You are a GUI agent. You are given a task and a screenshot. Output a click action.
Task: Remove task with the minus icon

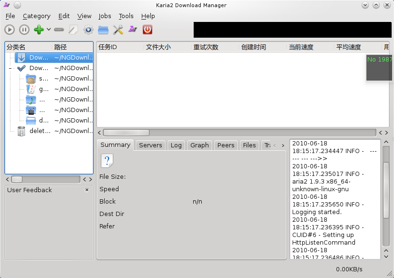59,30
